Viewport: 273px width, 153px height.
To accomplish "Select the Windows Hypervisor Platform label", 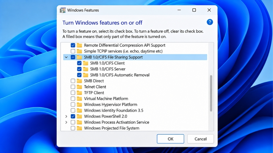I will [x=111, y=104].
